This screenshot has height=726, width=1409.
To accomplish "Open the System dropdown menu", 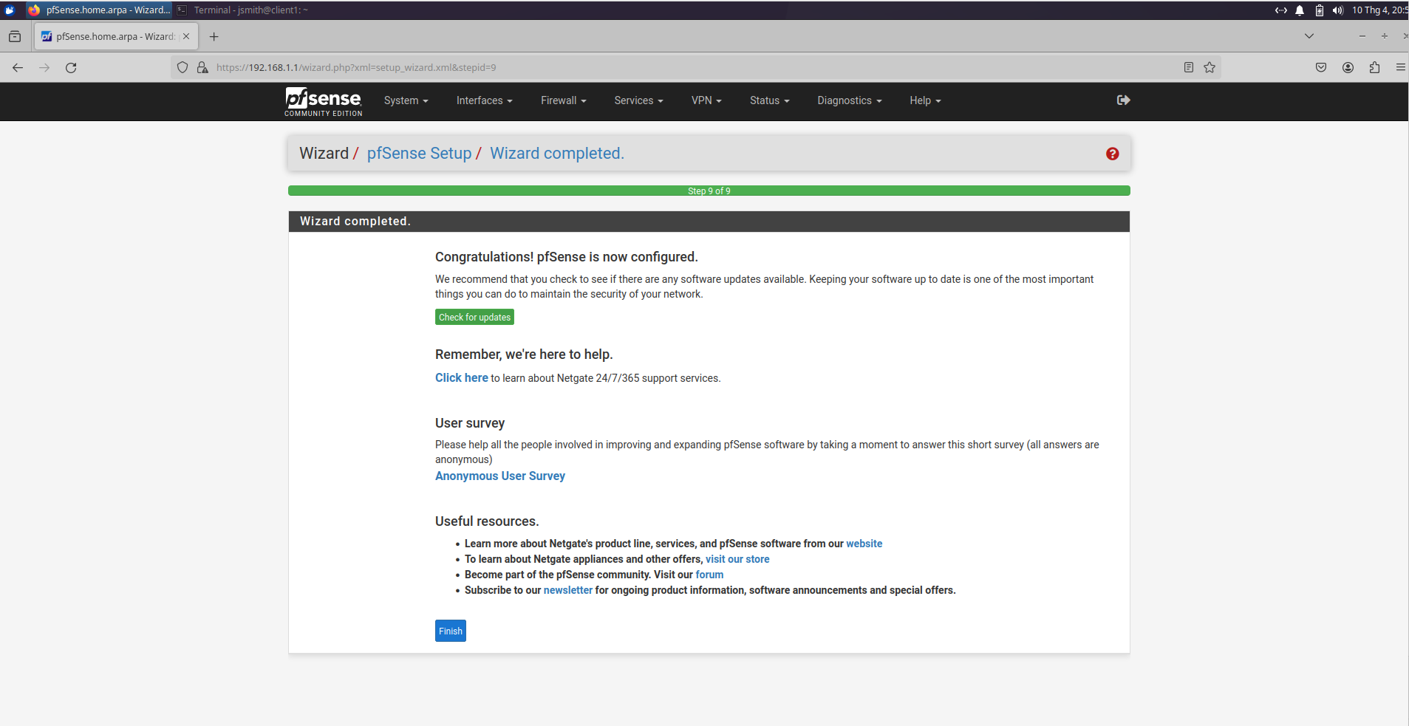I will [x=406, y=100].
